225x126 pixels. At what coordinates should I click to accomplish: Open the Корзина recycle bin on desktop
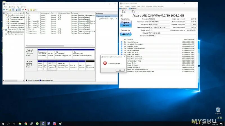point(218,111)
